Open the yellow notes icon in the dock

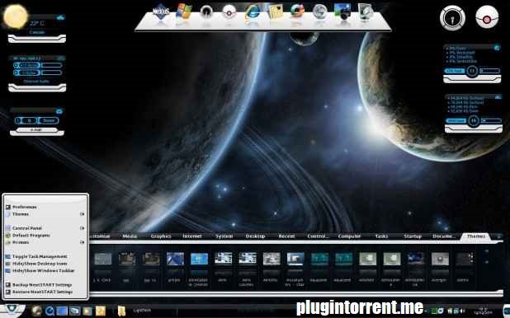tap(276, 12)
